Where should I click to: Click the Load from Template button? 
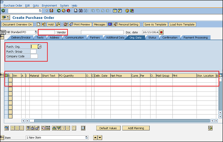pyautogui.click(x=182, y=24)
